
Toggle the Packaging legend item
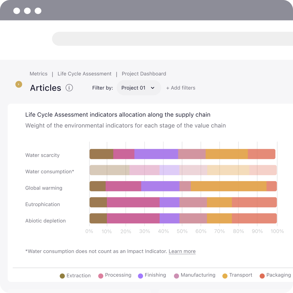(x=275, y=275)
